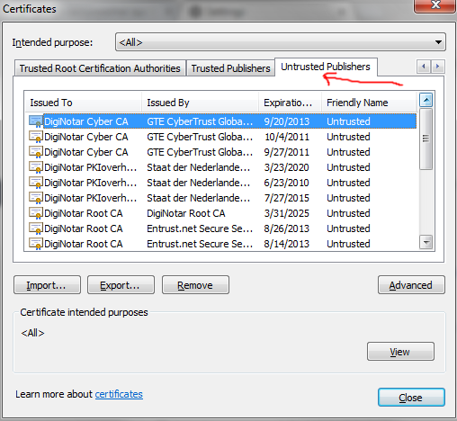457x421 pixels.
Task: Click the list scroll down arrow
Action: pos(426,242)
